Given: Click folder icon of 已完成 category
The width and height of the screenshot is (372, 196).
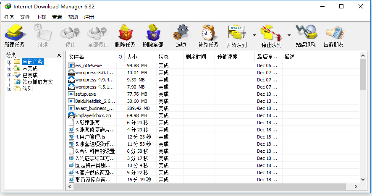Looking at the screenshot, I should [x=17, y=75].
